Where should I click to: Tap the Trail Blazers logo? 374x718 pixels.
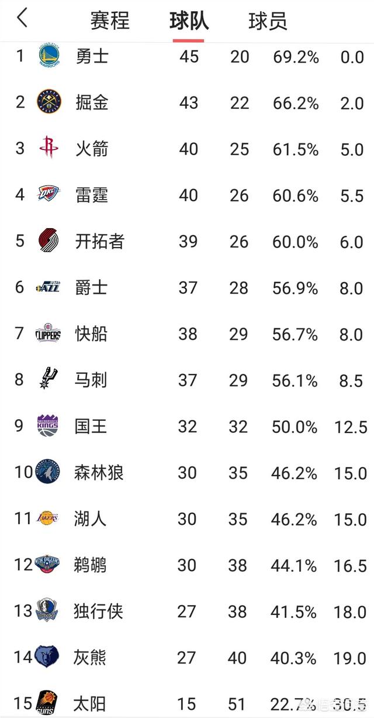pyautogui.click(x=48, y=241)
